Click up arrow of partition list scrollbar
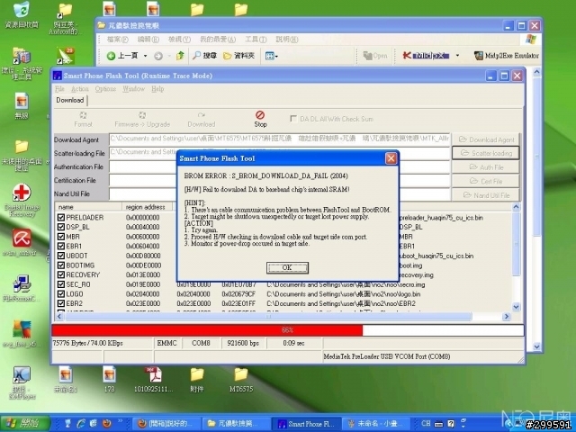 (x=516, y=207)
